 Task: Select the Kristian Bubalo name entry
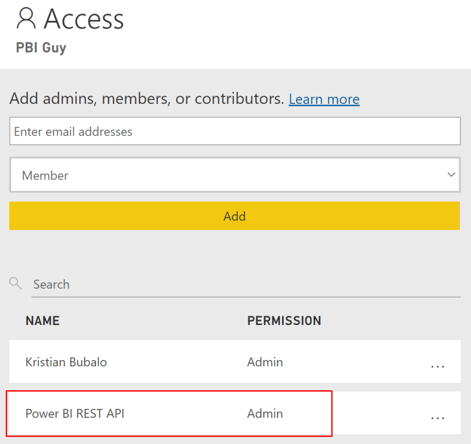click(66, 362)
